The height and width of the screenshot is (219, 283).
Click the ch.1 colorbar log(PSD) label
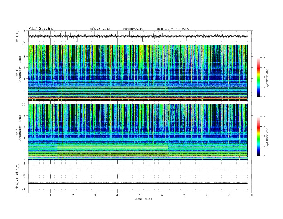pos(267,78)
